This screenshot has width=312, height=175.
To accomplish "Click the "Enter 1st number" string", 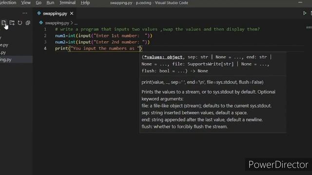I will click(x=120, y=35).
